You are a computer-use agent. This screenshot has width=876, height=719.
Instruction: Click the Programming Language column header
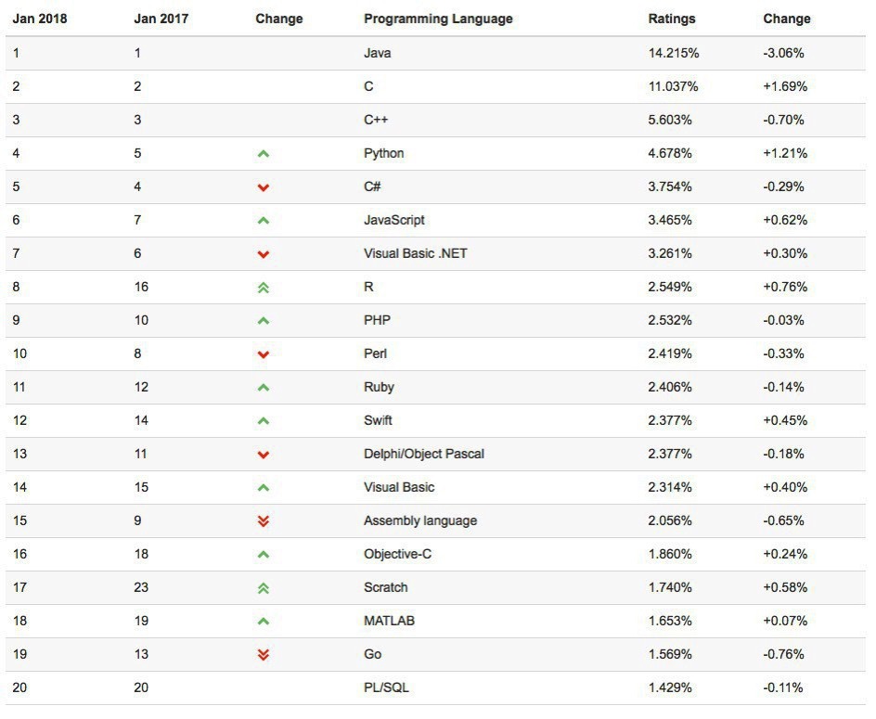pyautogui.click(x=438, y=19)
